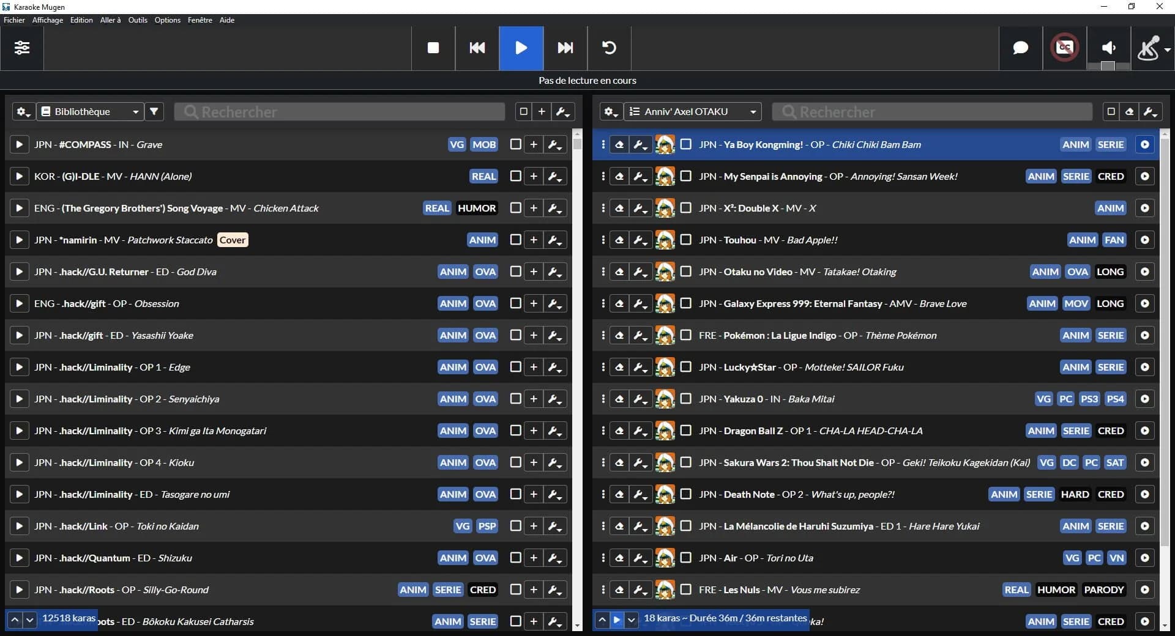Click the delete icon on the Touhou row
This screenshot has height=636, width=1175.
point(620,240)
